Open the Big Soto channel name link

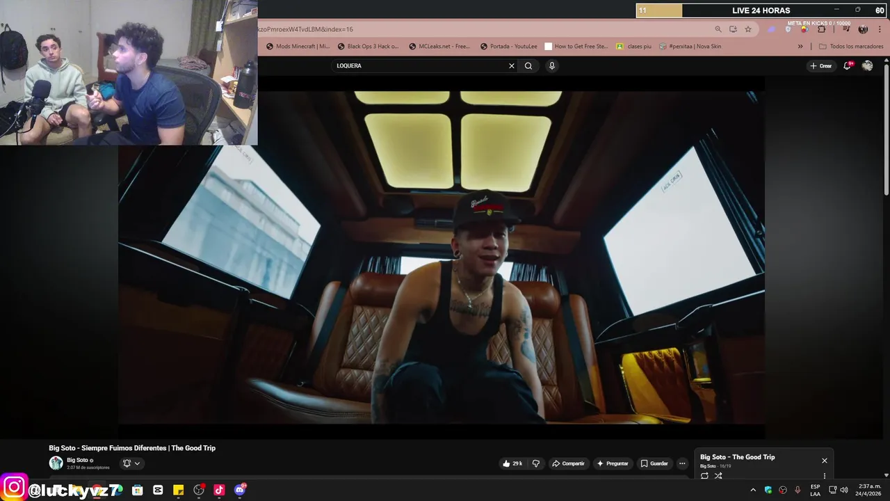tap(77, 460)
